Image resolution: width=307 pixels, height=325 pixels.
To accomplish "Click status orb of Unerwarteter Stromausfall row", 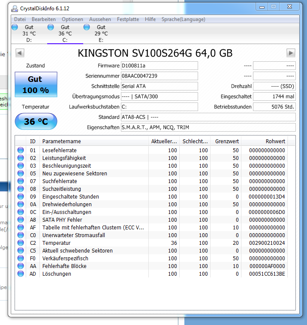I will pyautogui.click(x=21, y=235).
